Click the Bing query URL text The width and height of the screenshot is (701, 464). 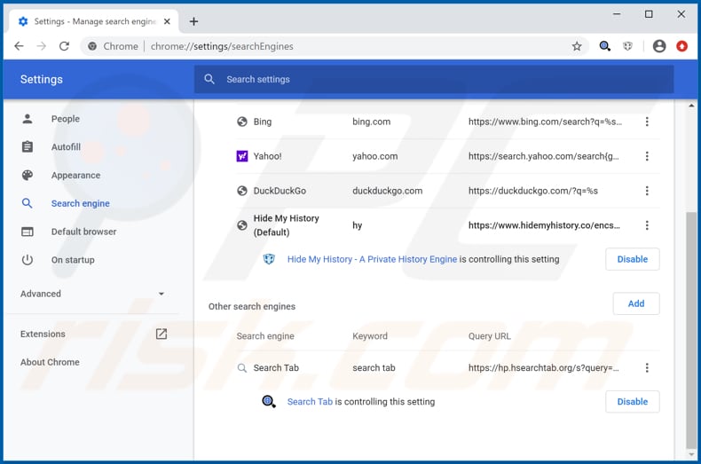[x=545, y=122]
